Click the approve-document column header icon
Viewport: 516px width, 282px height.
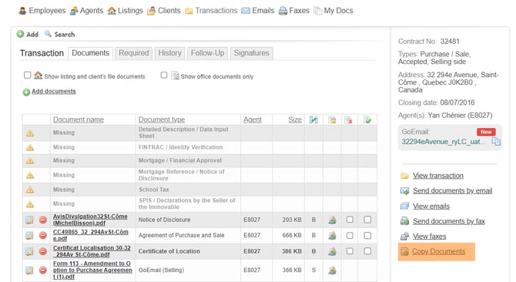[367, 119]
